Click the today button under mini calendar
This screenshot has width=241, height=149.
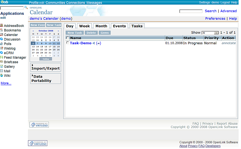(x=45, y=59)
